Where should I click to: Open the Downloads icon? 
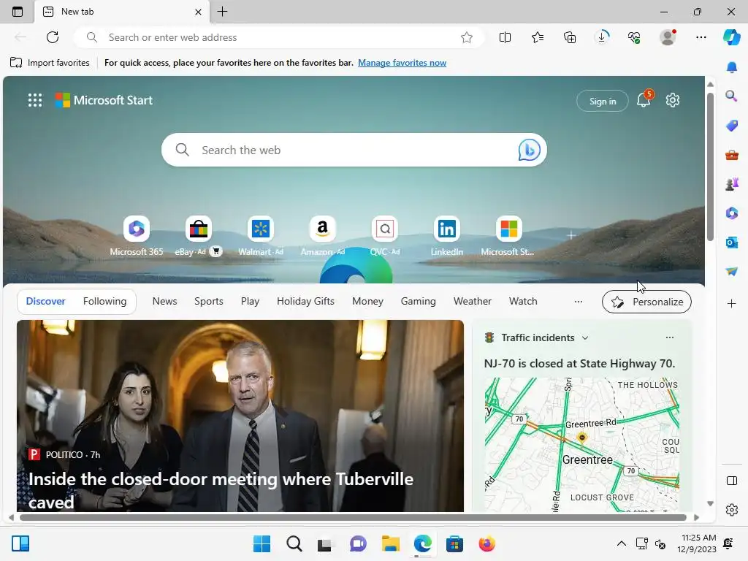602,37
